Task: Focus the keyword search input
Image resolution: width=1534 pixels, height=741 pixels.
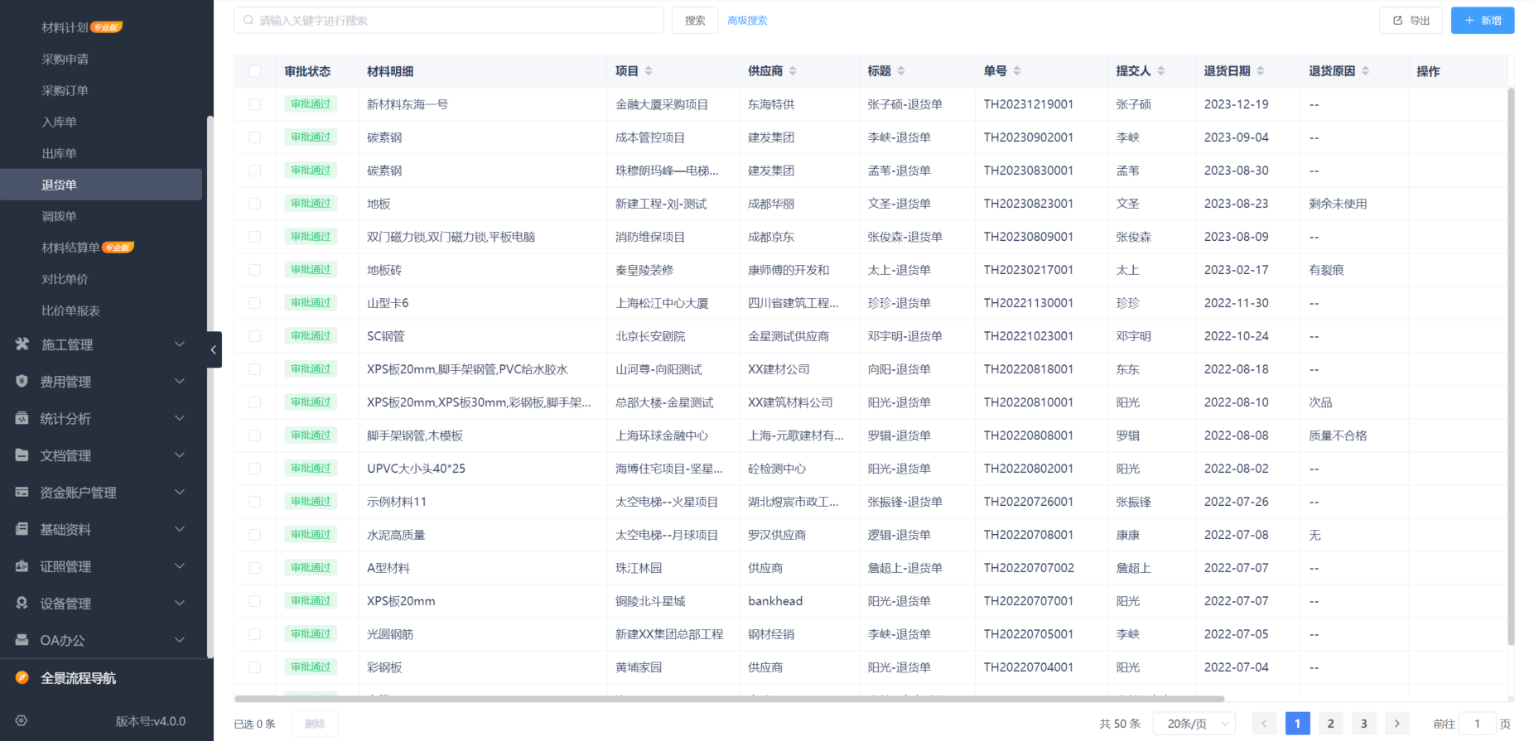Action: click(448, 20)
